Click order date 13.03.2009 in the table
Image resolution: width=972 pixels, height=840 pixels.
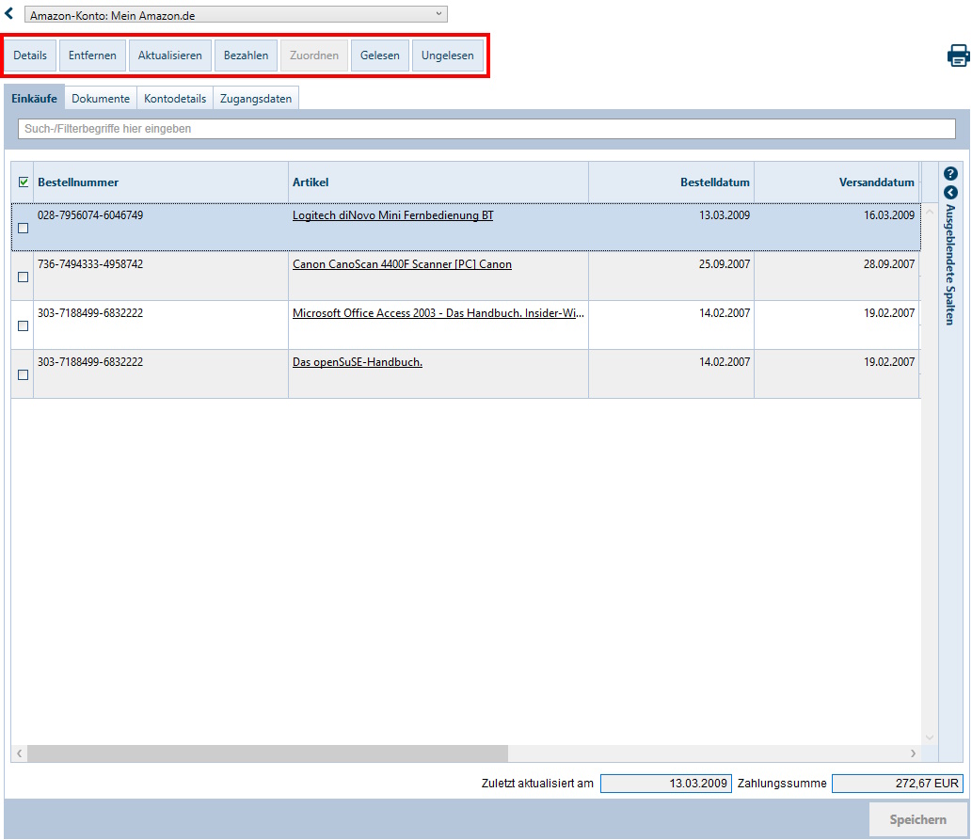pos(724,215)
